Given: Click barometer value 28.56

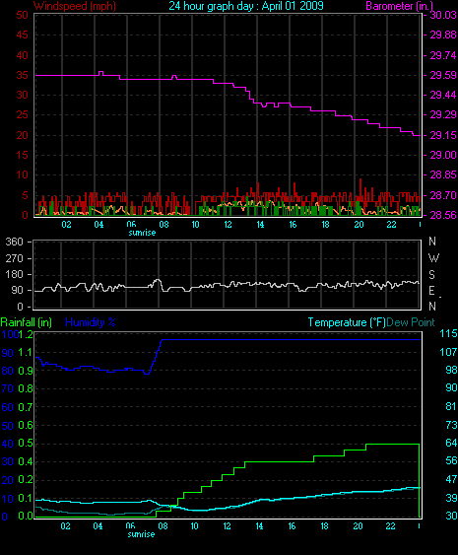Looking at the screenshot, I should click(443, 215).
